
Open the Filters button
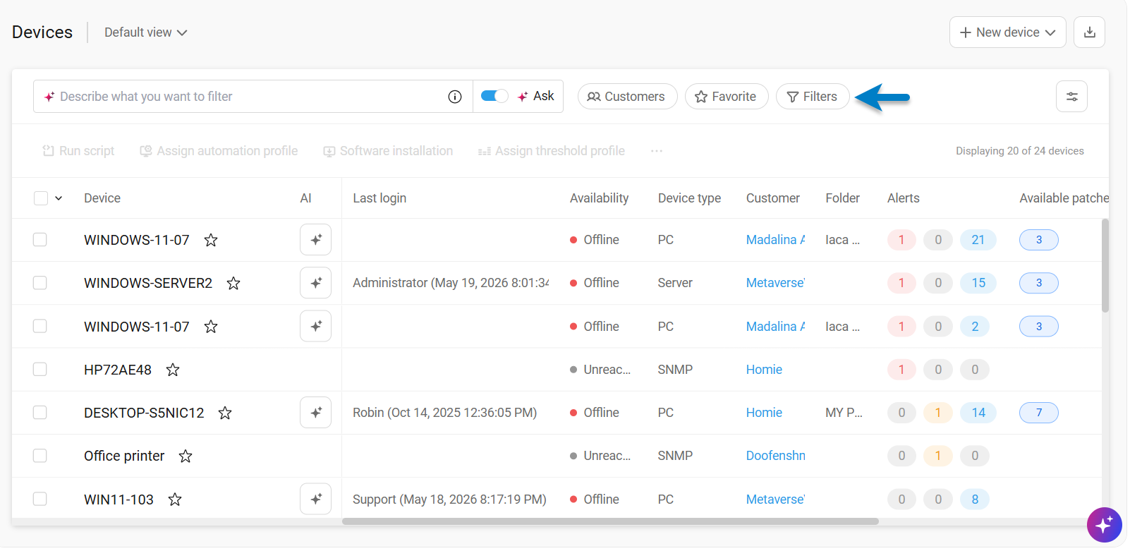(x=813, y=97)
